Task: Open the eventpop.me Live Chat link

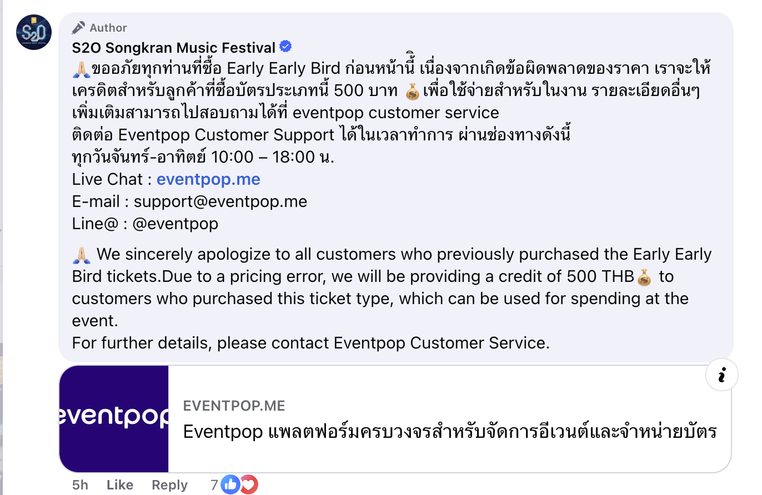Action: pos(208,179)
